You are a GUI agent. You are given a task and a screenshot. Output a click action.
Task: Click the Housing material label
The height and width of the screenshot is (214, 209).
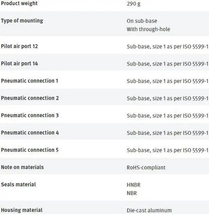coord(22,210)
